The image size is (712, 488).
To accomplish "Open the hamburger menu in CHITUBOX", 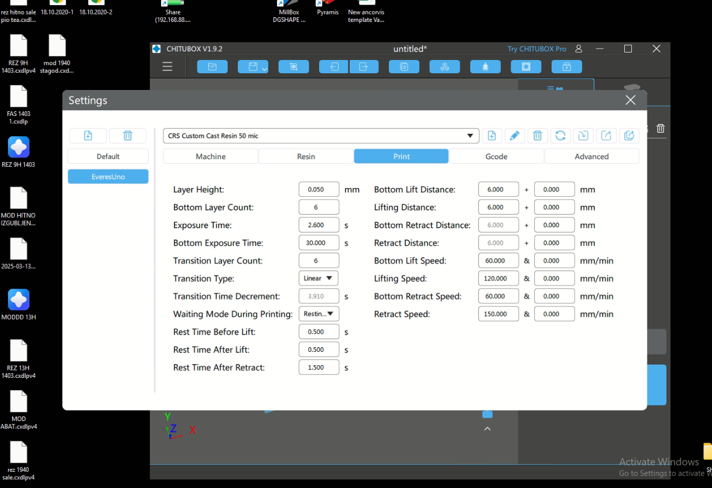I will click(x=167, y=67).
